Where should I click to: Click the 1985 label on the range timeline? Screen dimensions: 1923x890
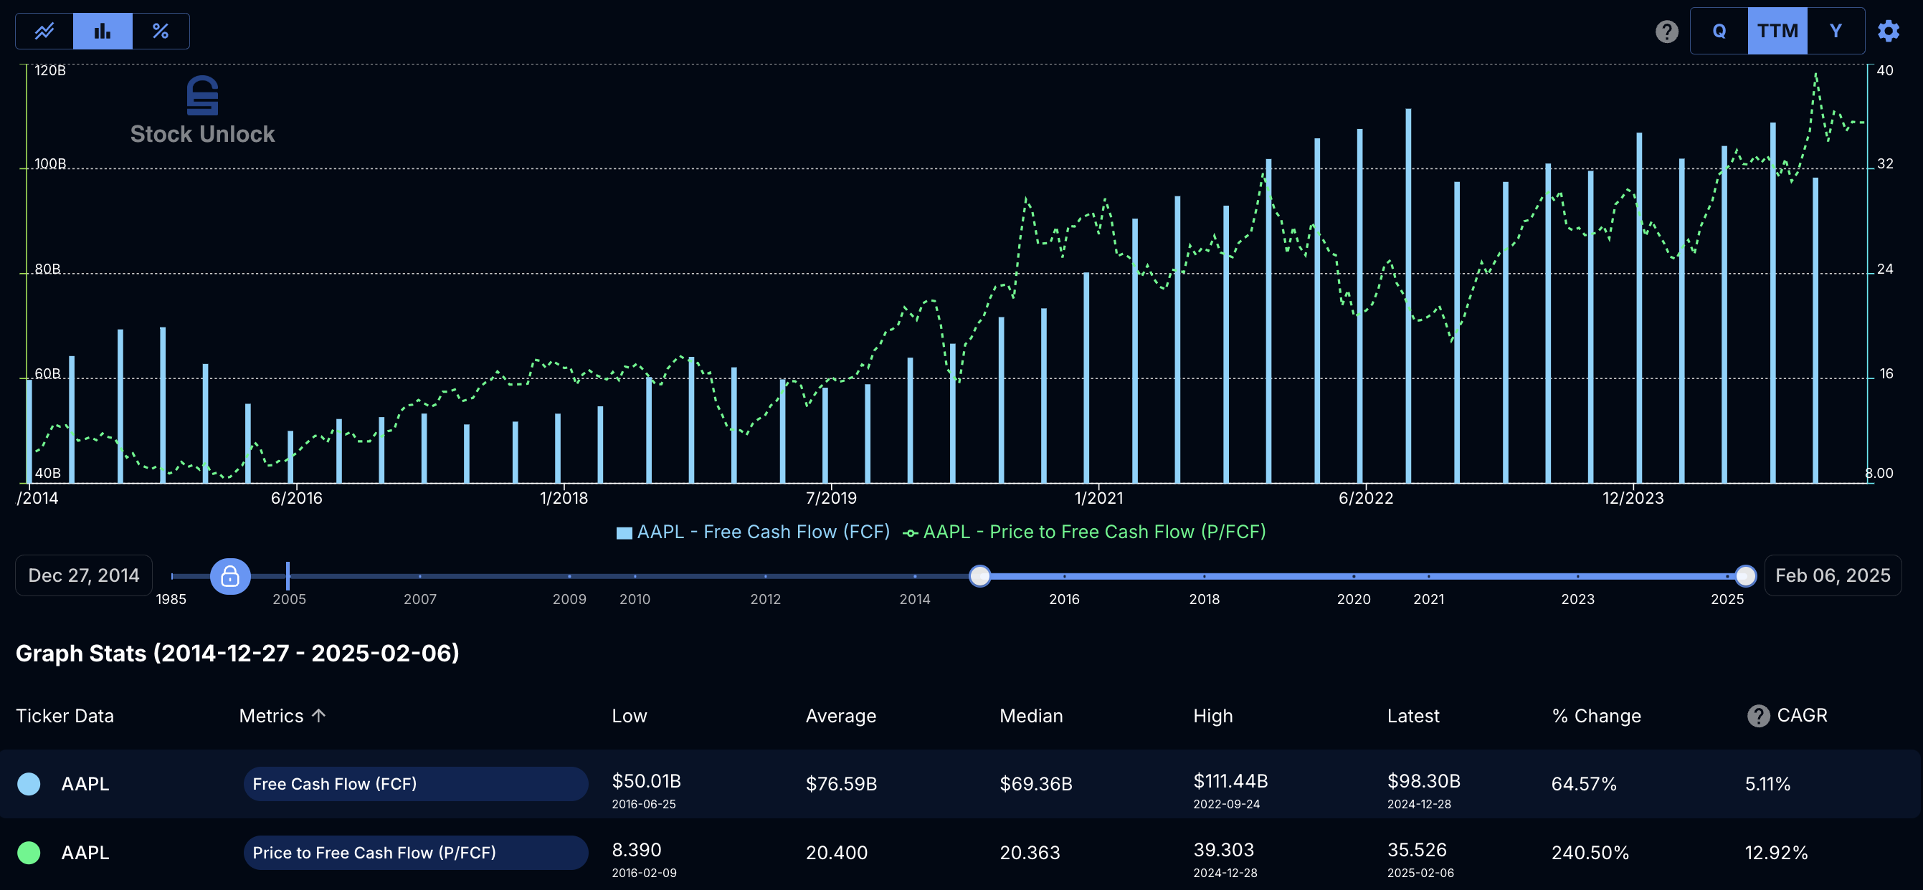click(171, 599)
